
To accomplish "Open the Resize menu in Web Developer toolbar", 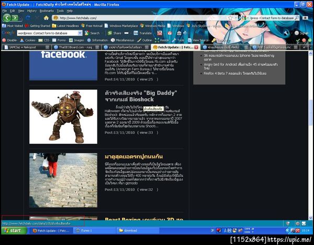I will pos(162,40).
